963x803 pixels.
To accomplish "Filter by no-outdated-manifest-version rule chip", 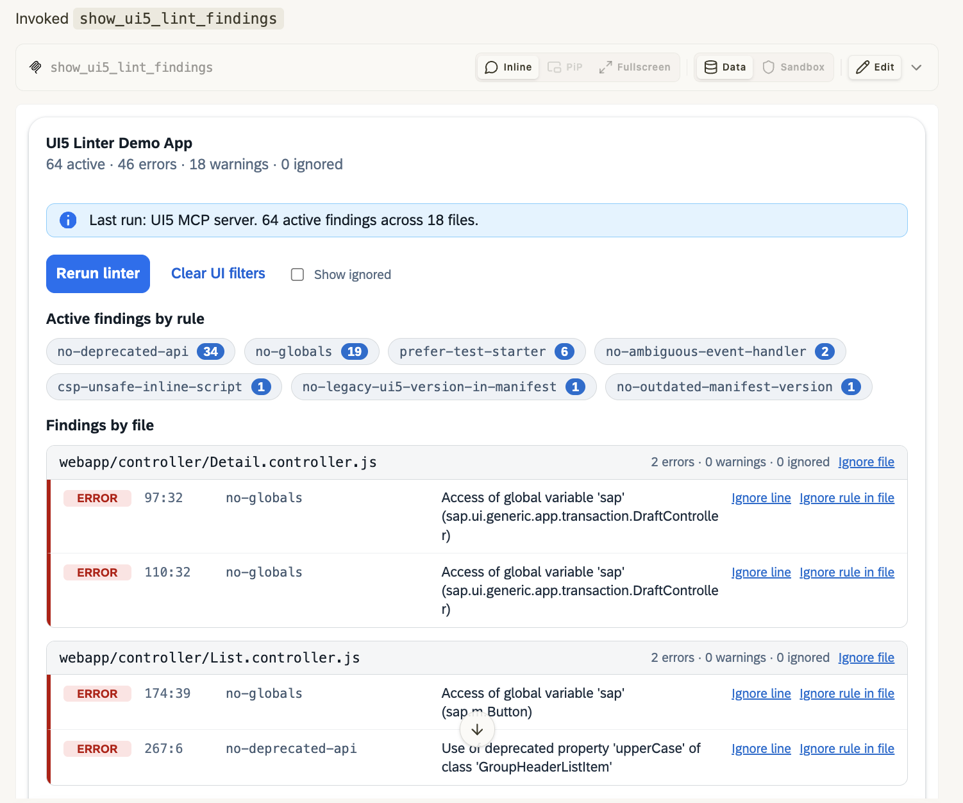I will click(x=739, y=387).
